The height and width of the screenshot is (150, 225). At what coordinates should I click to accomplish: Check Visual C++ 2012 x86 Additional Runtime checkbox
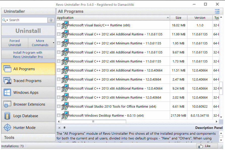click(x=59, y=52)
